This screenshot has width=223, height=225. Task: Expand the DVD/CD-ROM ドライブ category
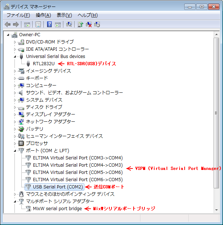pos(15,42)
